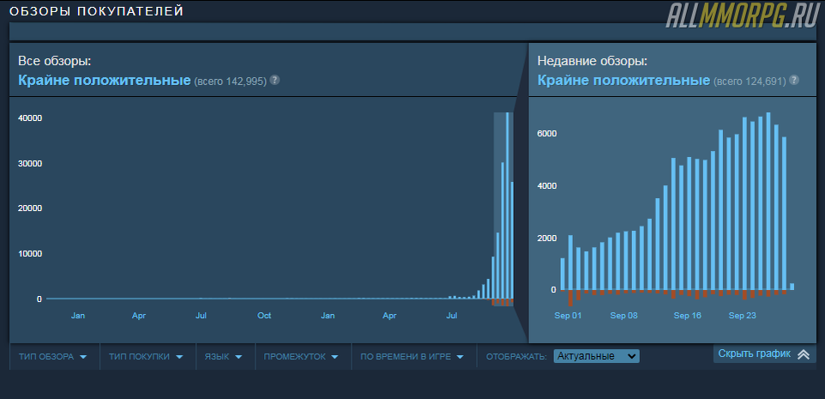
Task: Click the Все обзоры label
Action: (x=55, y=61)
